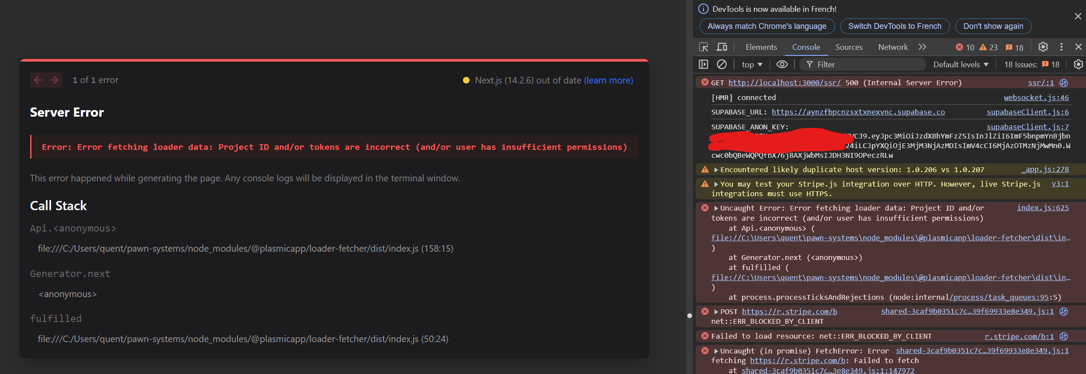Toggle the device toolbar icon
The width and height of the screenshot is (1086, 374).
tap(722, 47)
